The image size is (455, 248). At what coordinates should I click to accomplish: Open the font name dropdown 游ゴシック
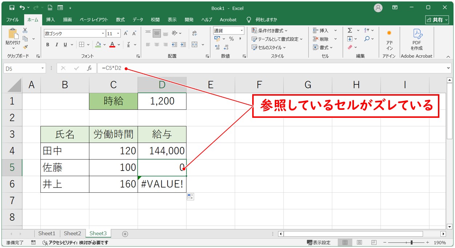(103, 33)
